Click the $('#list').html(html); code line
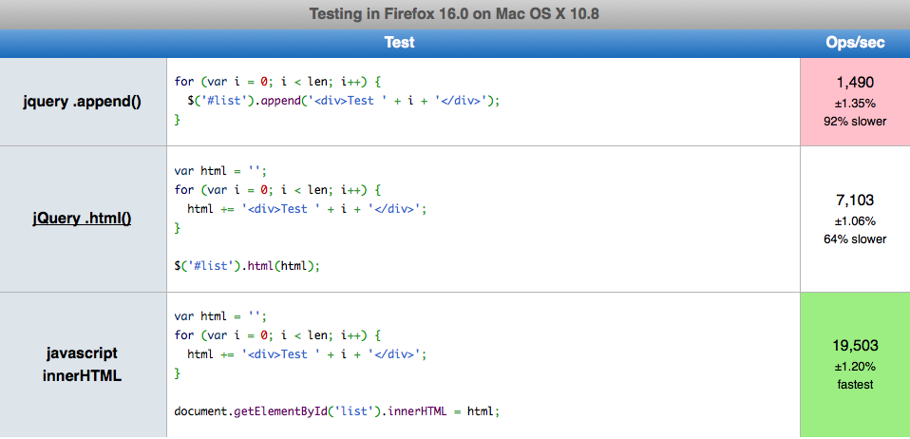910x439 pixels. click(x=247, y=266)
